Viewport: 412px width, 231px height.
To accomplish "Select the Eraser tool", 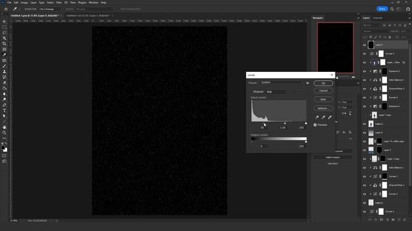I will coord(5,83).
